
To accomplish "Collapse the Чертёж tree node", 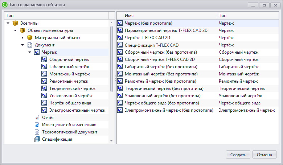I will point(30,52).
